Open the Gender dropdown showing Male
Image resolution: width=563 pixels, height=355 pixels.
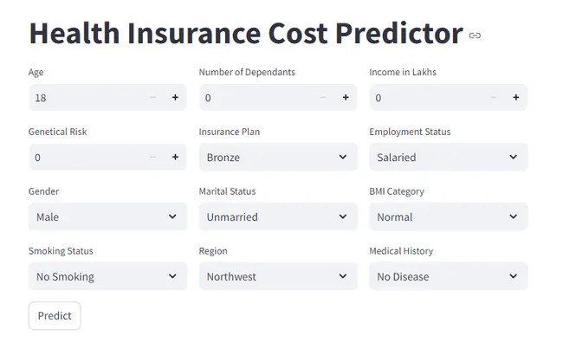107,216
